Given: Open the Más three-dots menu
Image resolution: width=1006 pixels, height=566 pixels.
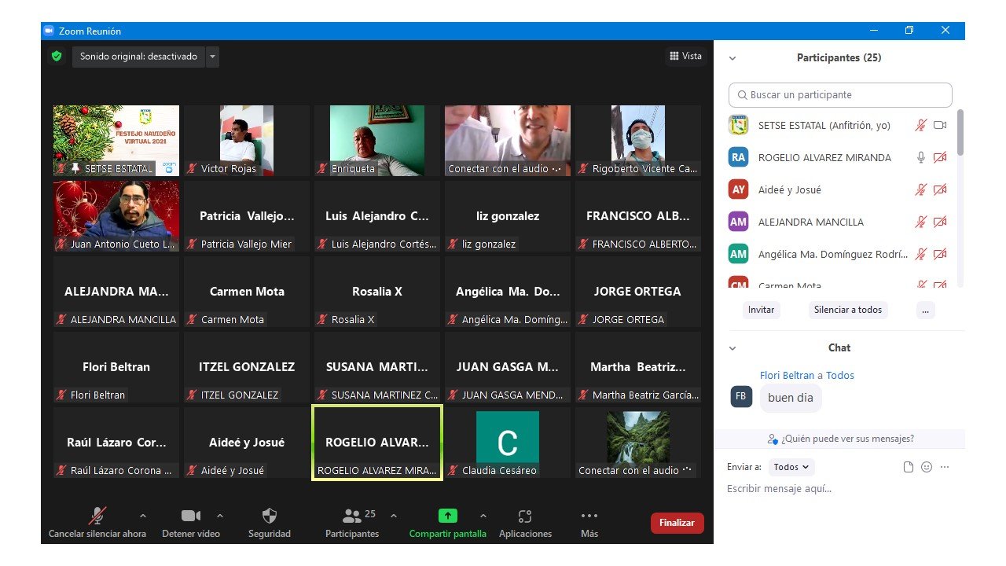Looking at the screenshot, I should pyautogui.click(x=589, y=516).
